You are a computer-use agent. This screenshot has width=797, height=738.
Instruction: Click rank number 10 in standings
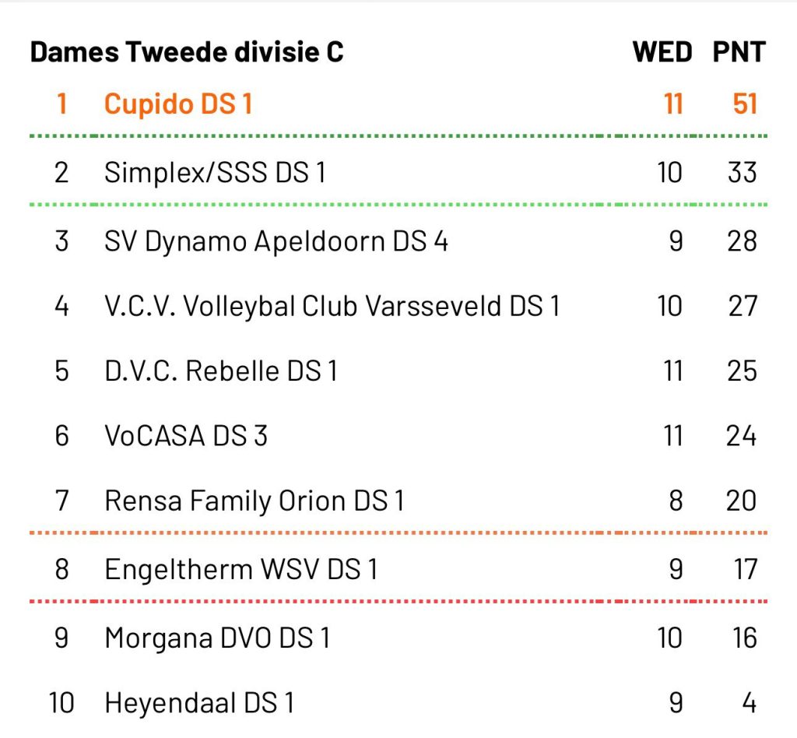coord(61,704)
